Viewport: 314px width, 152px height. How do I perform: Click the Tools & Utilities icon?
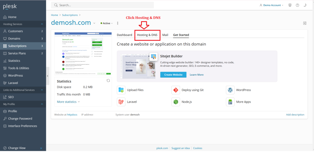(5, 68)
